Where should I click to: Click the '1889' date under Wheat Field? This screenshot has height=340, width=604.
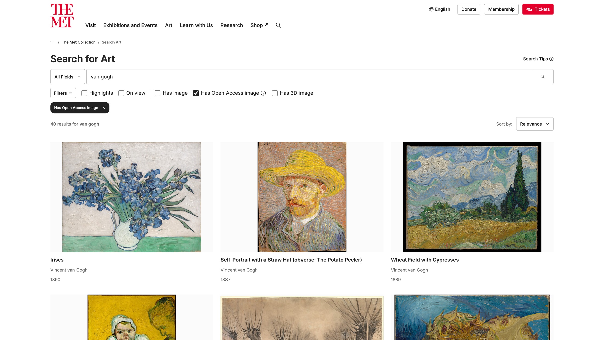coord(396,280)
